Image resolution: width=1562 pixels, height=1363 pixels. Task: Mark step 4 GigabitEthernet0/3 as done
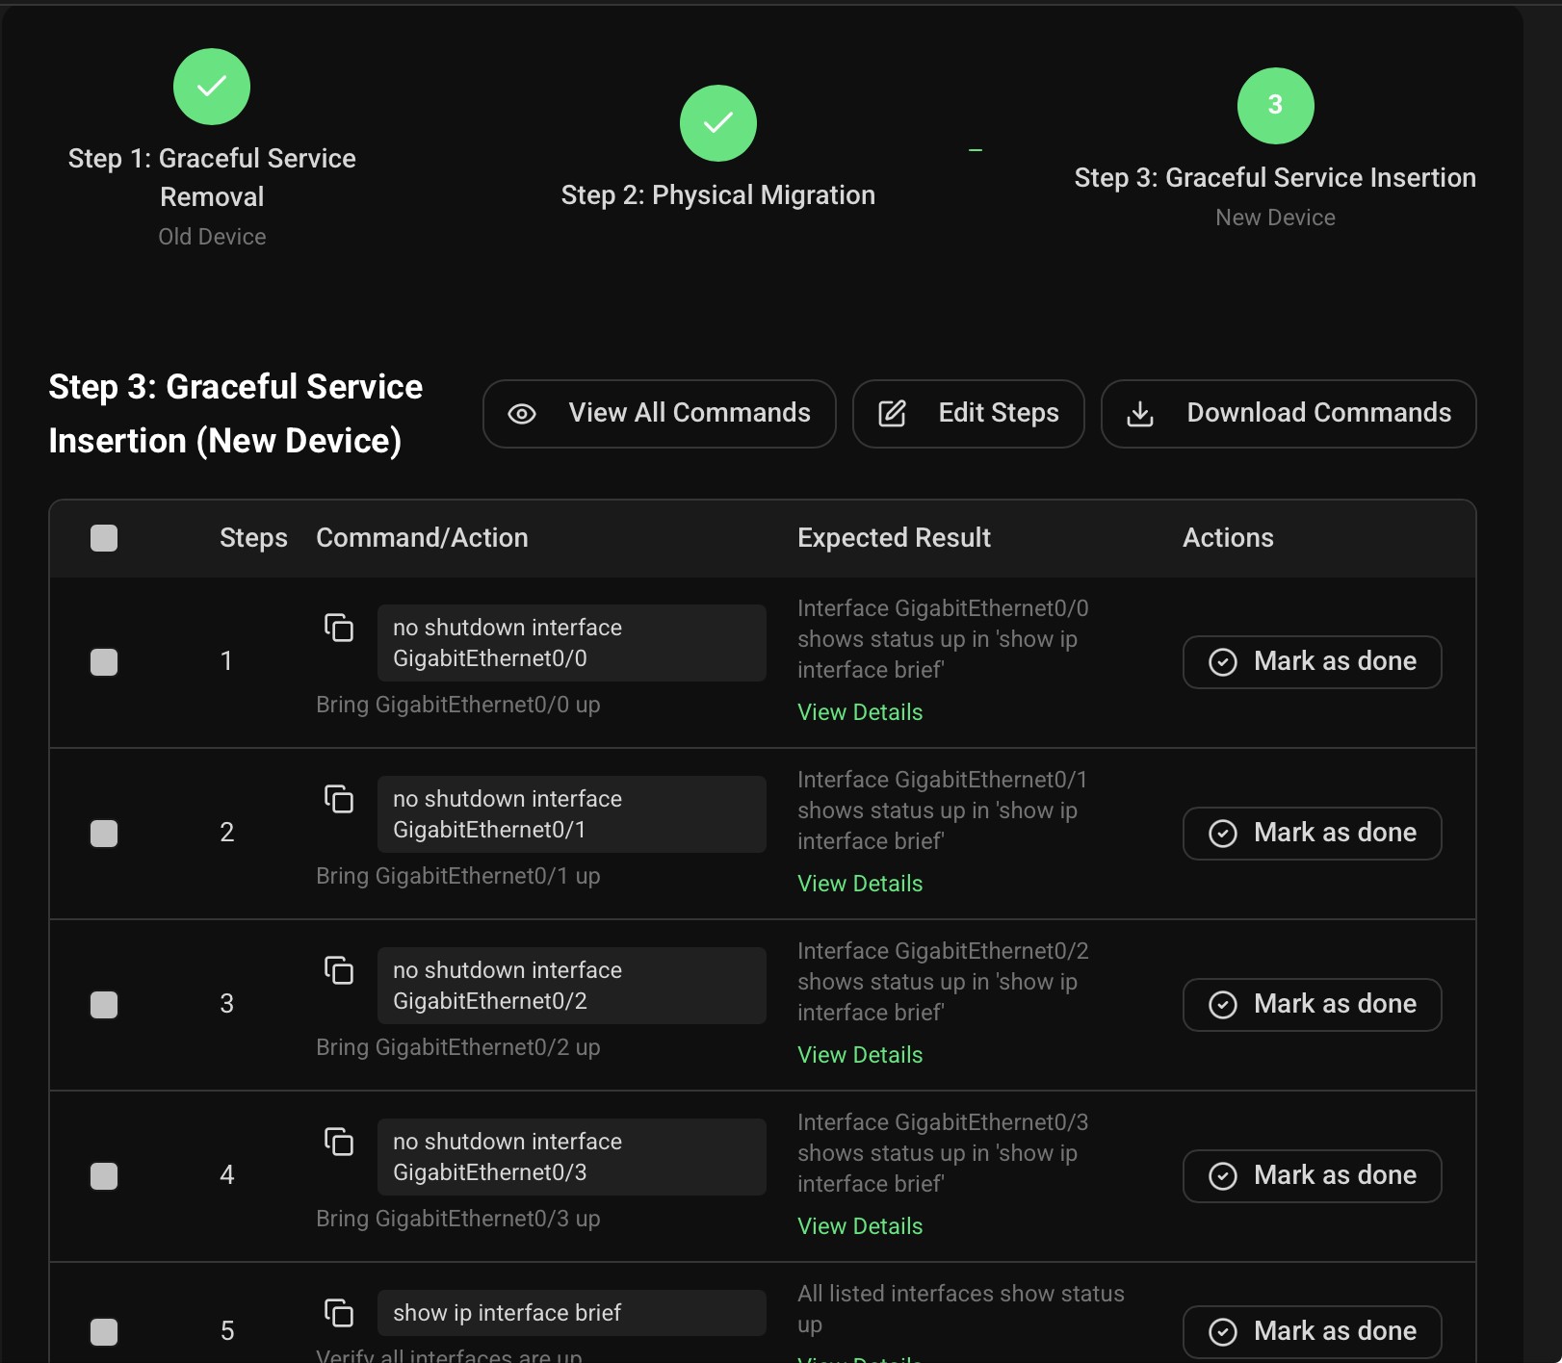pos(1312,1176)
